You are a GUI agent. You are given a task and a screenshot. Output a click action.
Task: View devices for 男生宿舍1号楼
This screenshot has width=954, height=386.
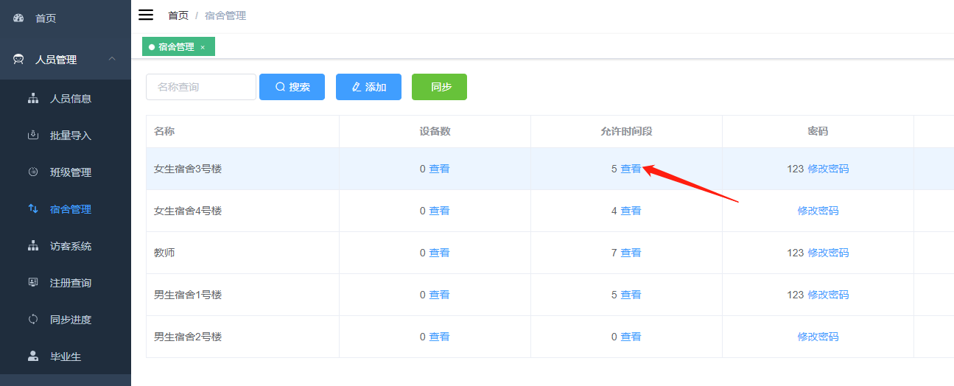(439, 295)
